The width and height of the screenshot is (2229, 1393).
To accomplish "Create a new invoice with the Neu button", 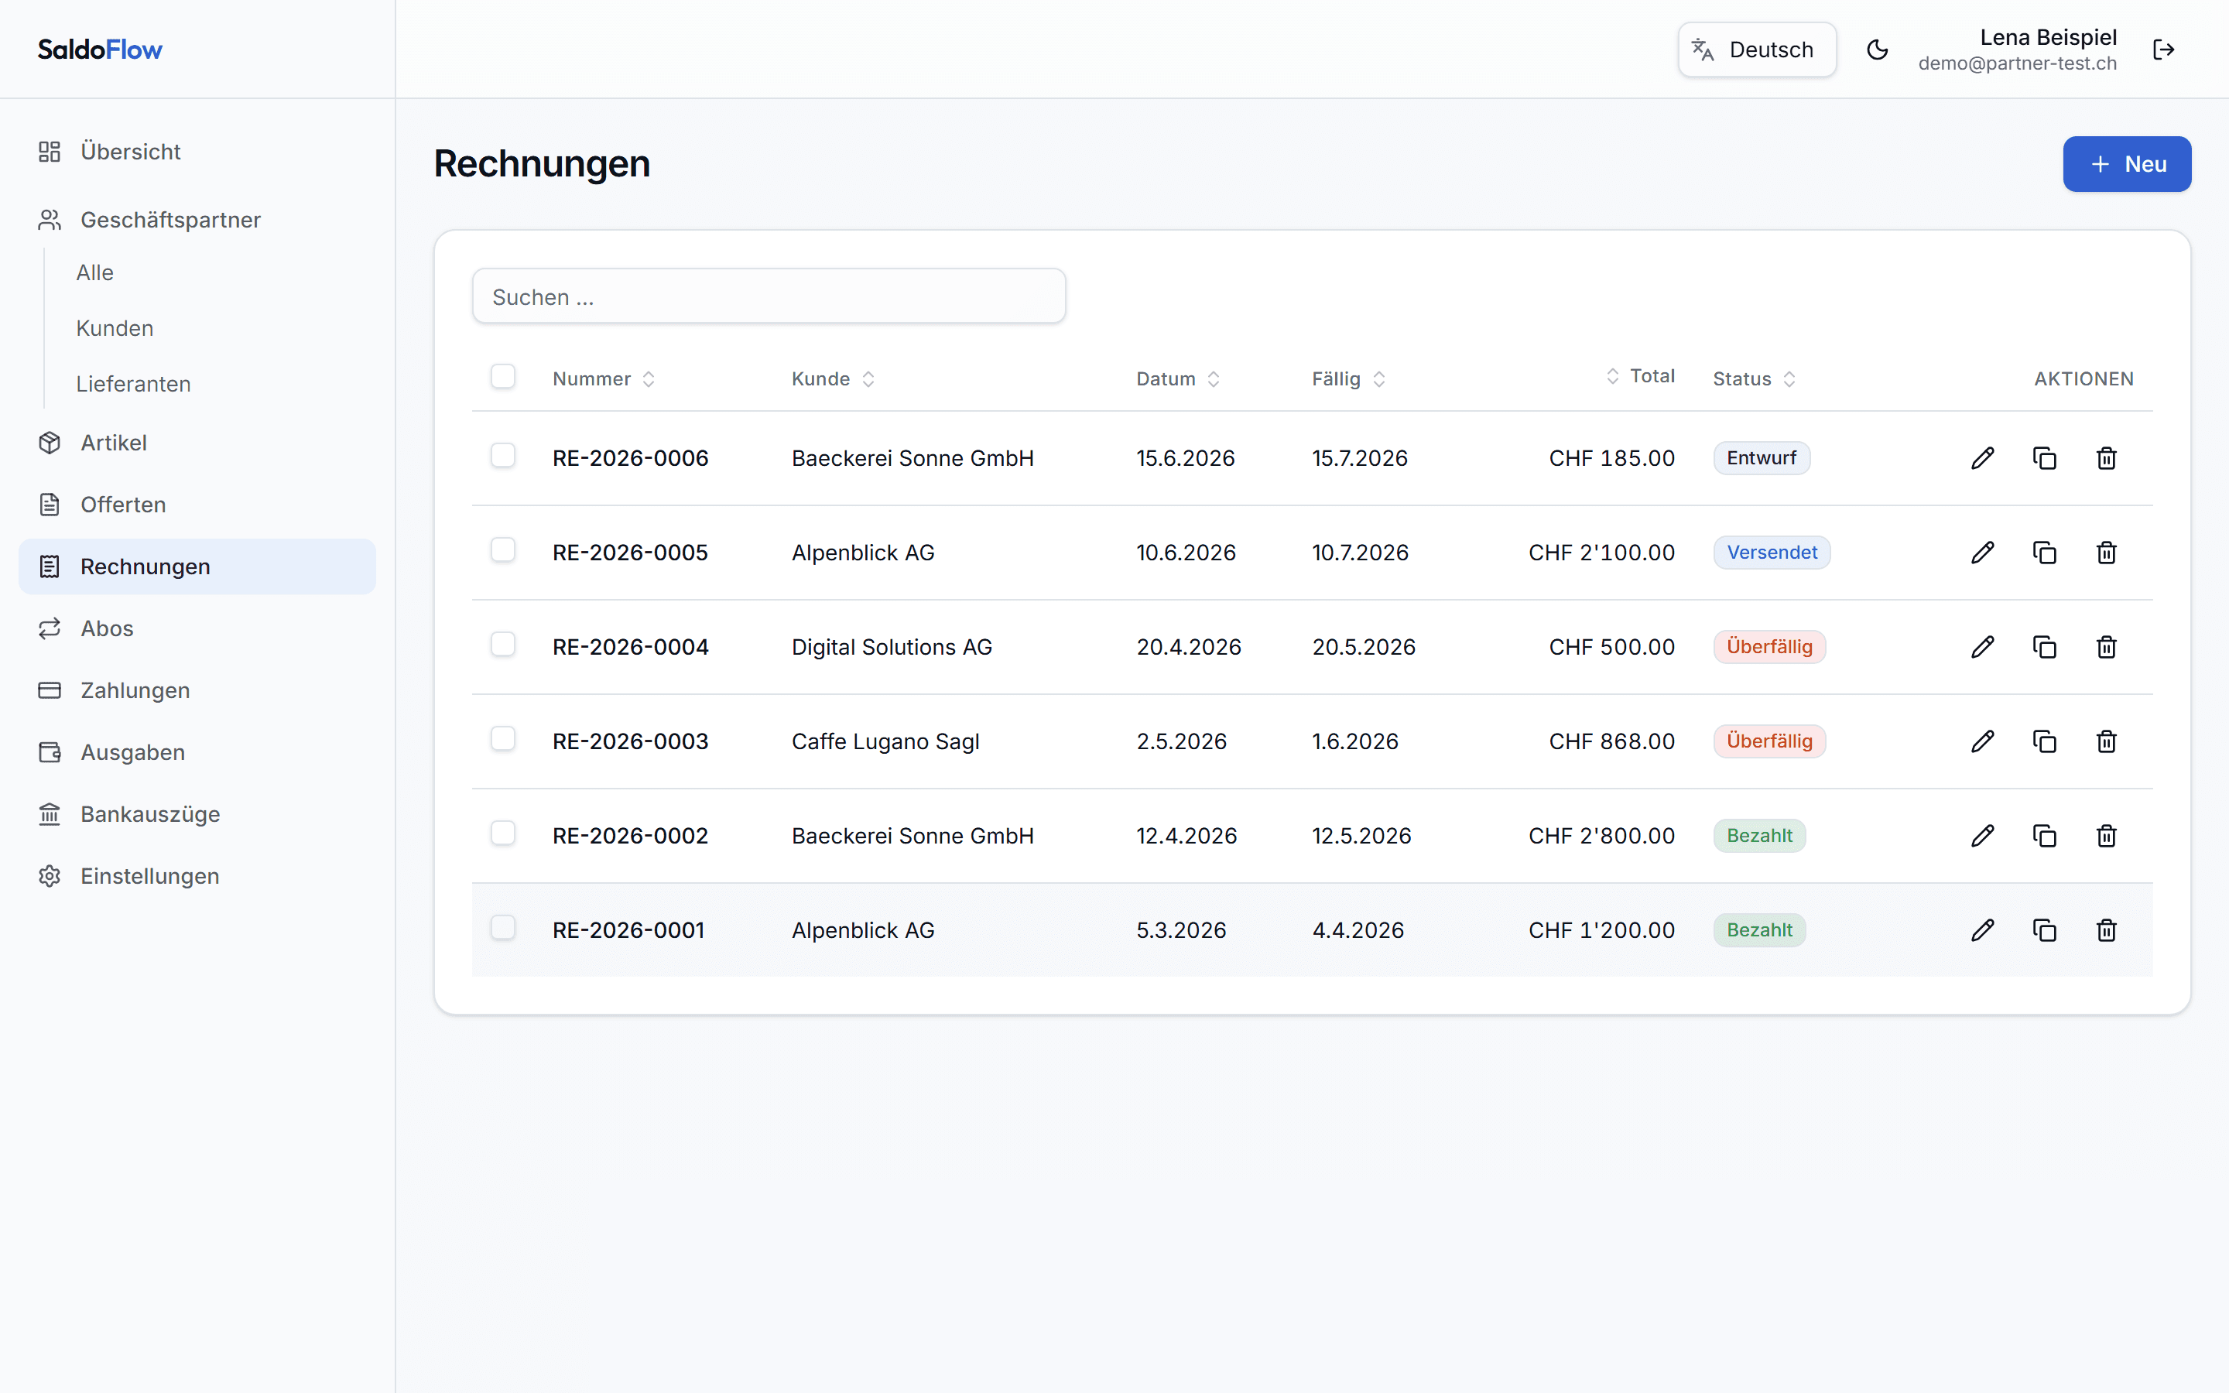I will pyautogui.click(x=2127, y=164).
